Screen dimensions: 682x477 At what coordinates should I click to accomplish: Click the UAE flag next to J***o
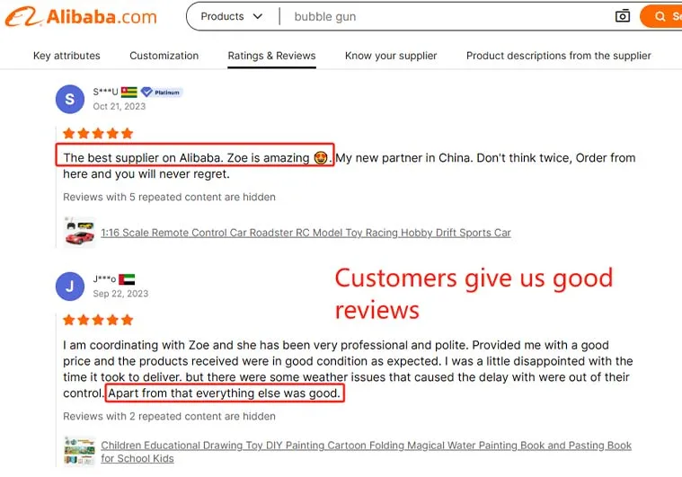[127, 279]
